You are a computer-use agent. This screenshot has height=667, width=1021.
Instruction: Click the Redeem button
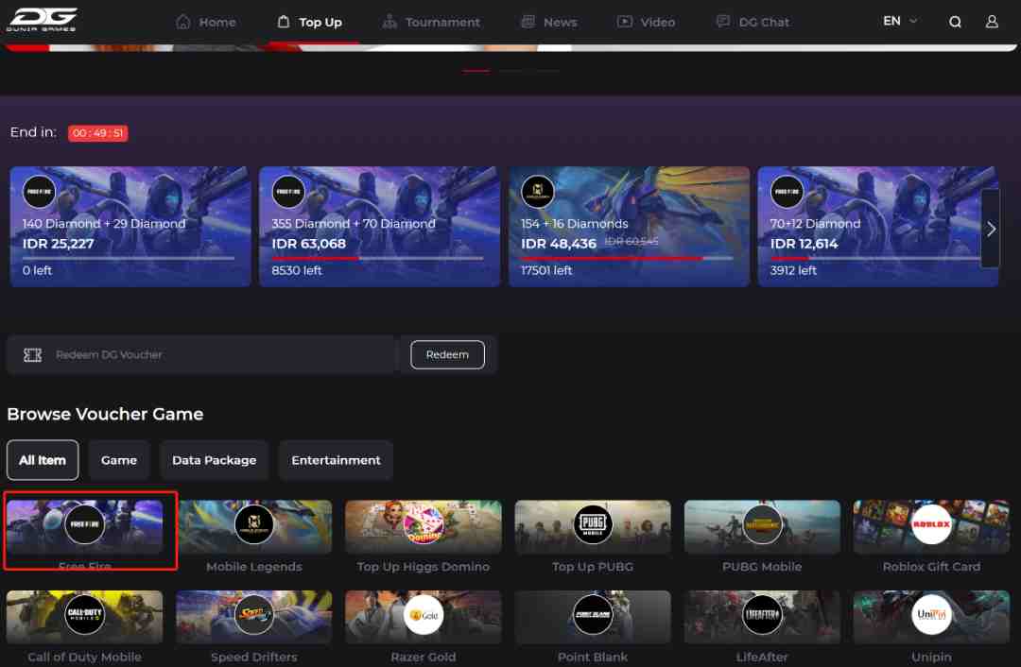tap(447, 354)
